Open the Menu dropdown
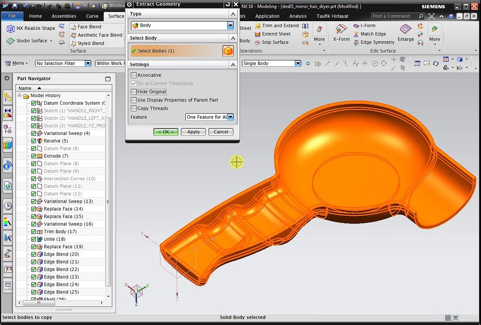The image size is (481, 325). pos(16,63)
